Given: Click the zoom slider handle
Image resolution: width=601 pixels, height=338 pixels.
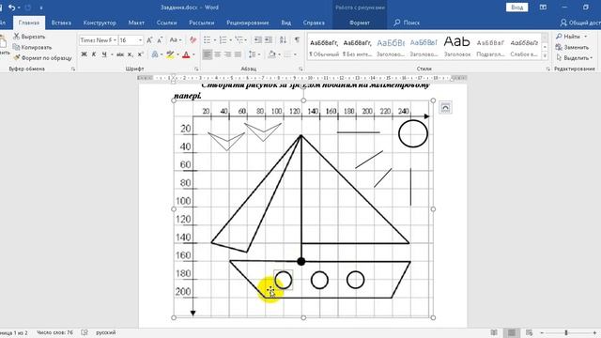Looking at the screenshot, I should [565, 332].
